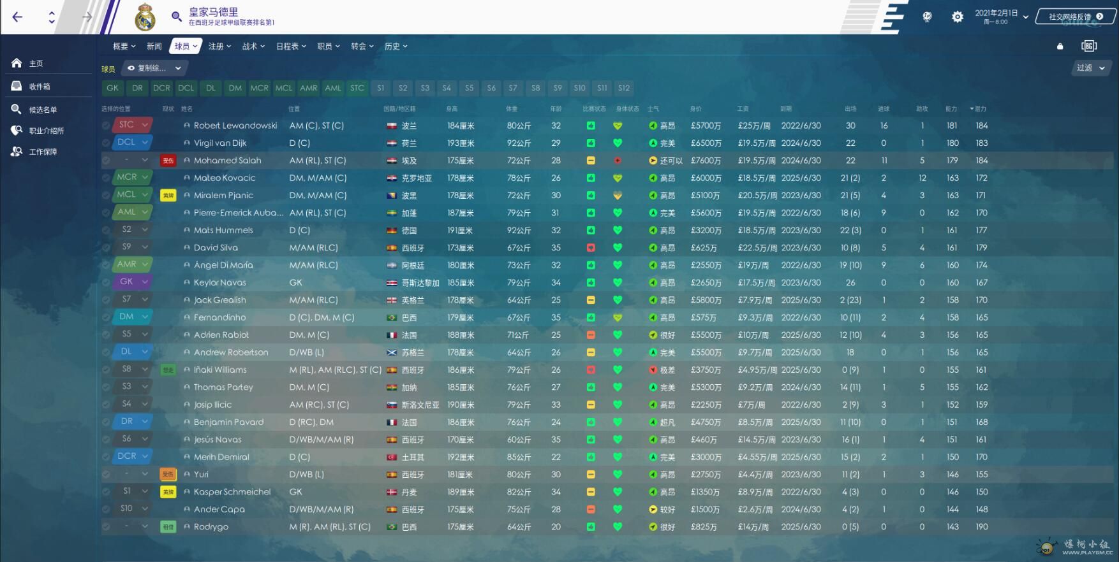1119x562 pixels.
Task: Click Robert Lewandowski's match fitness icon
Action: click(591, 126)
